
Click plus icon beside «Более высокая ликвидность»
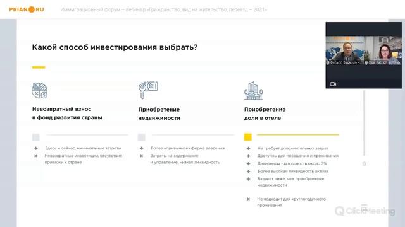pyautogui.click(x=248, y=172)
